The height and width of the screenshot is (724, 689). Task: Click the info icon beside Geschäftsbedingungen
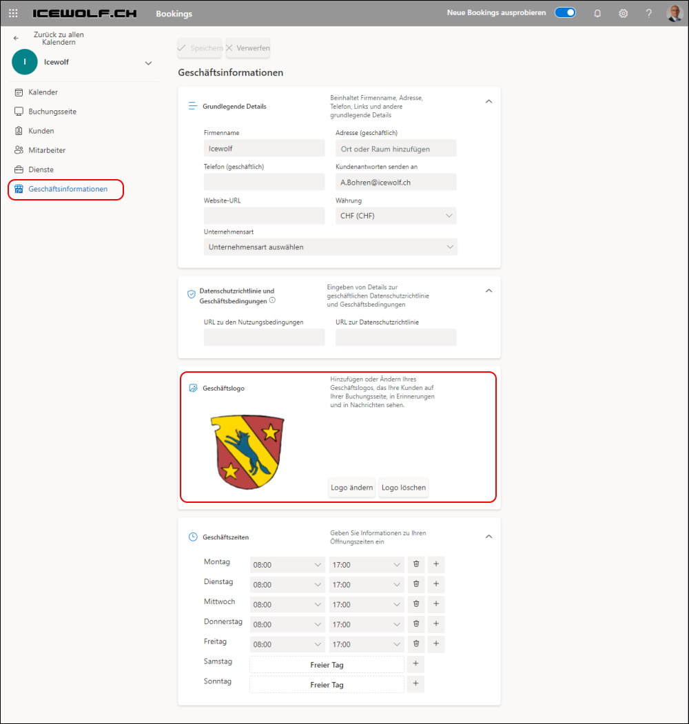[272, 300]
